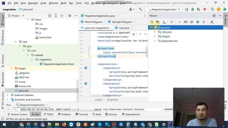Expand External Libraries node

[7, 95]
